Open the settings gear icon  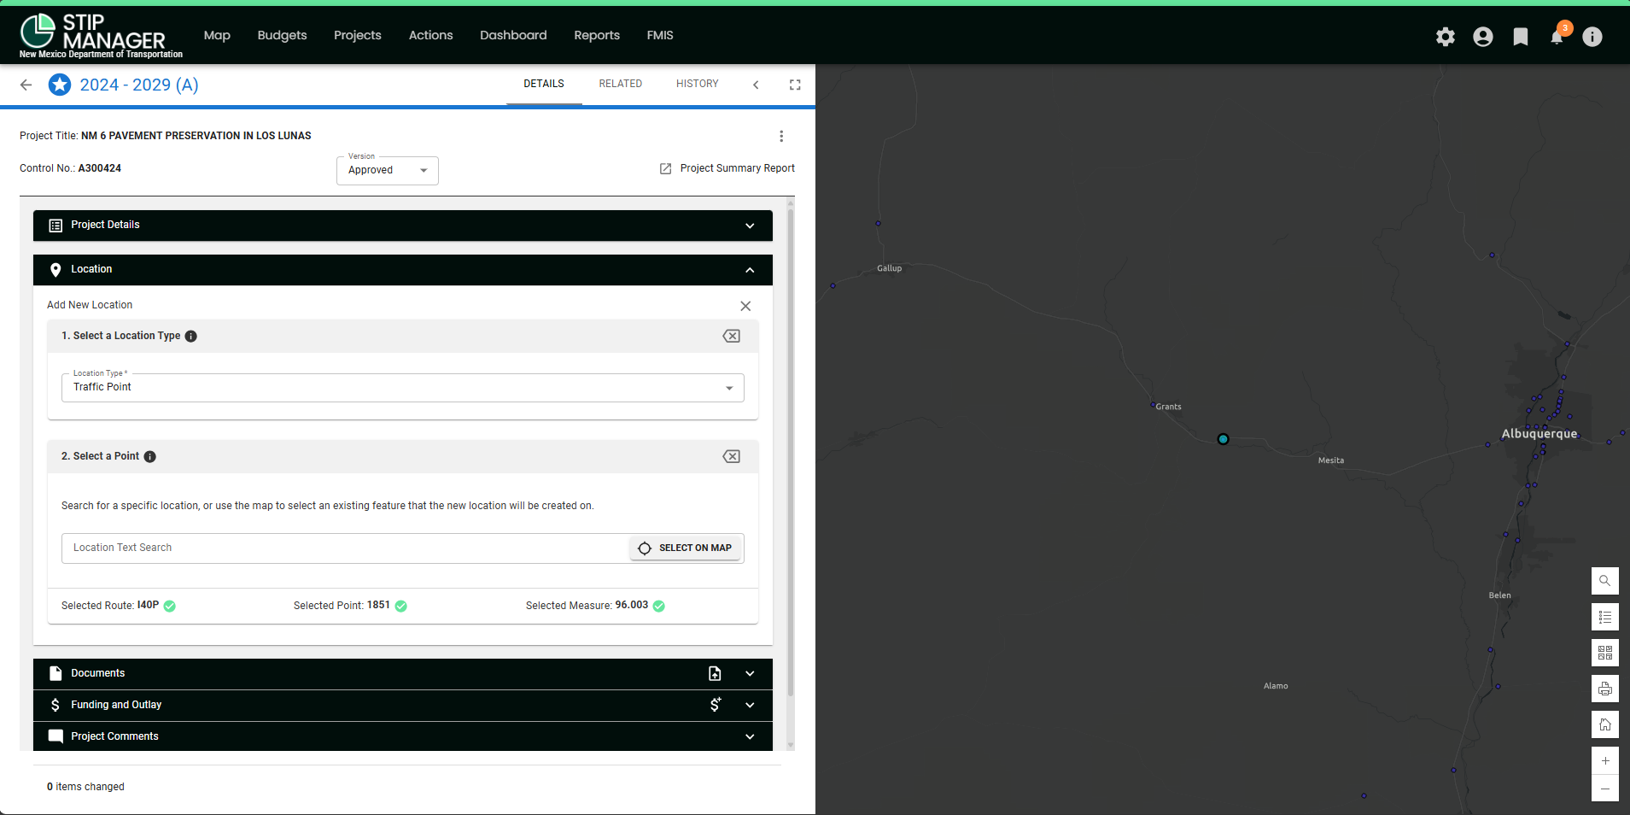click(1445, 37)
